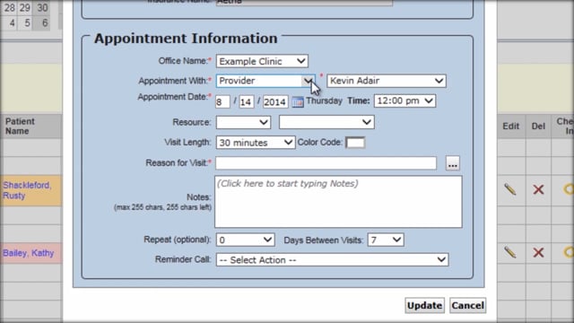
Task: Open the Kevin Adair provider dropdown
Action: (x=387, y=81)
